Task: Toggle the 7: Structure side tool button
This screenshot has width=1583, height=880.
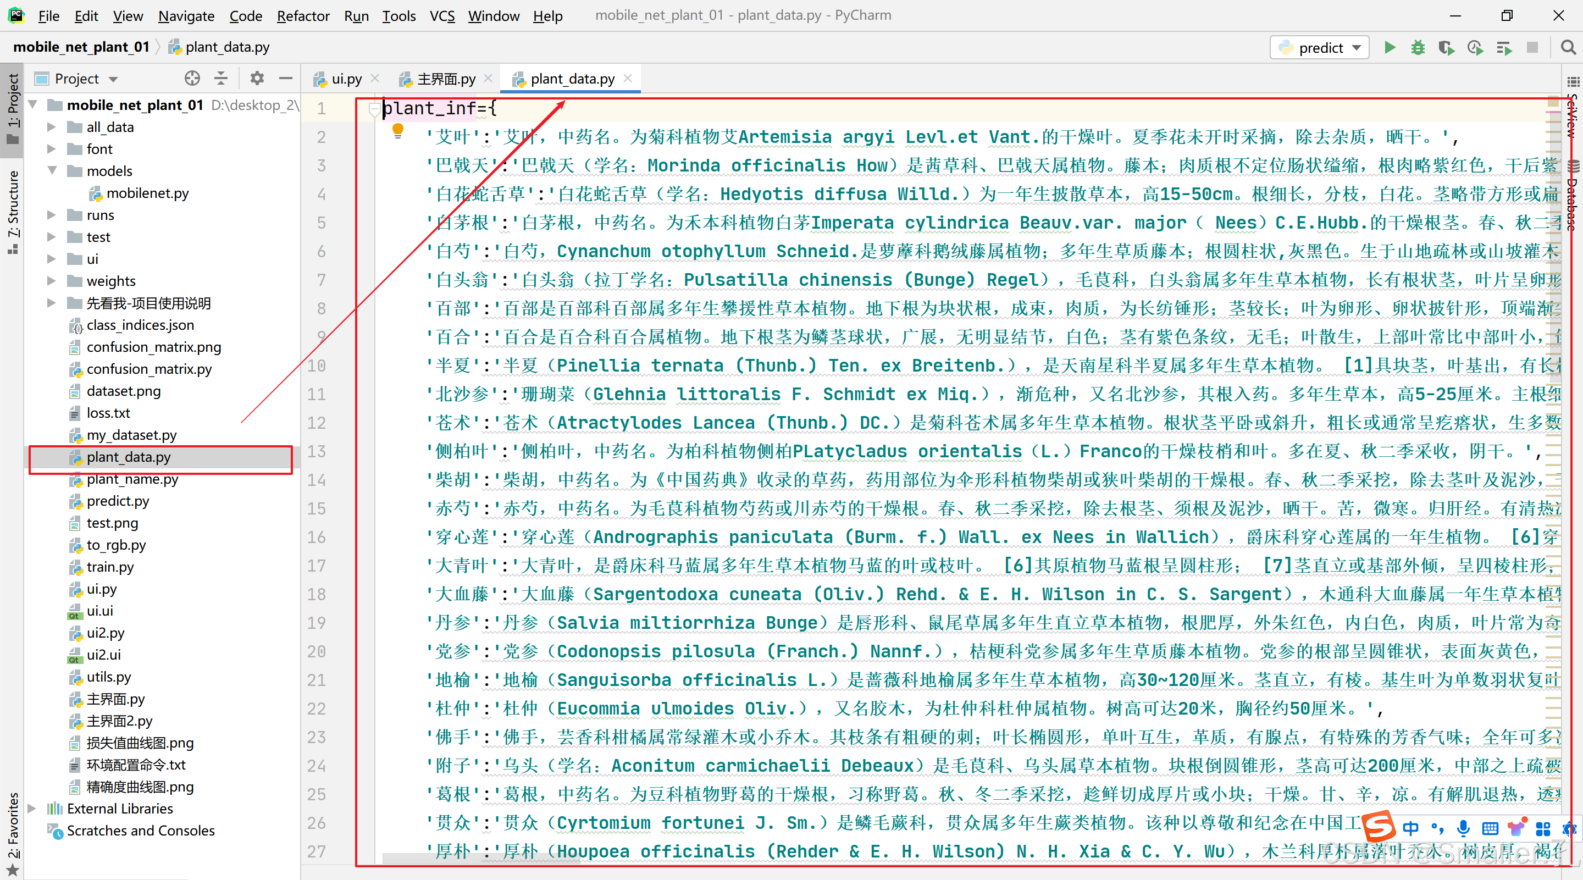Action: coord(12,212)
